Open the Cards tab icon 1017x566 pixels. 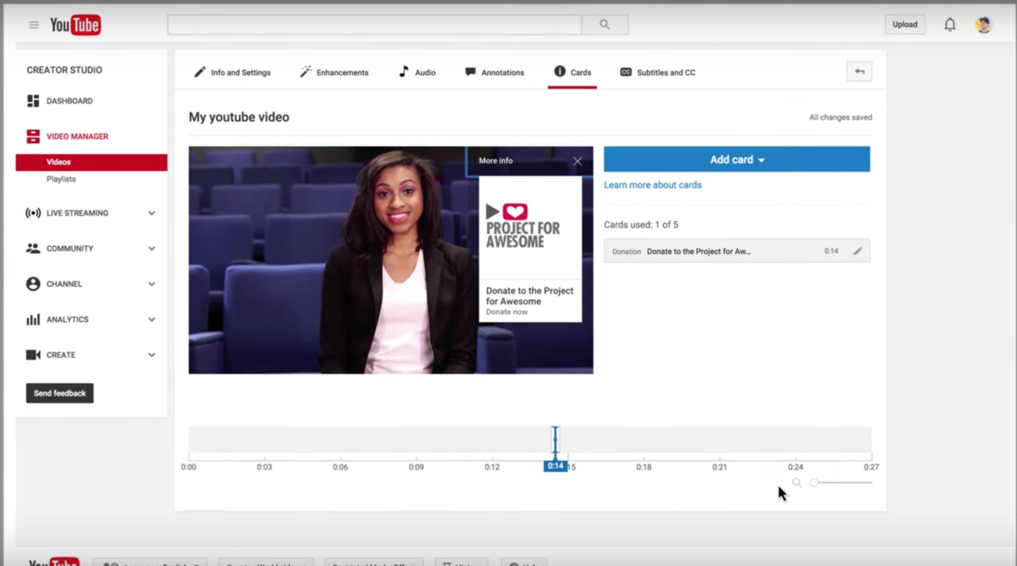[559, 72]
